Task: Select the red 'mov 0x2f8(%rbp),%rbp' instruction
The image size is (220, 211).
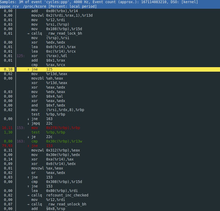Action: click(56, 128)
